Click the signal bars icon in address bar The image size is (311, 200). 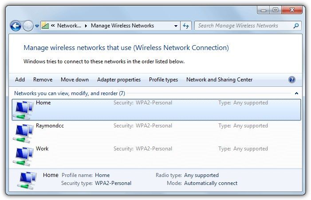tap(45, 26)
